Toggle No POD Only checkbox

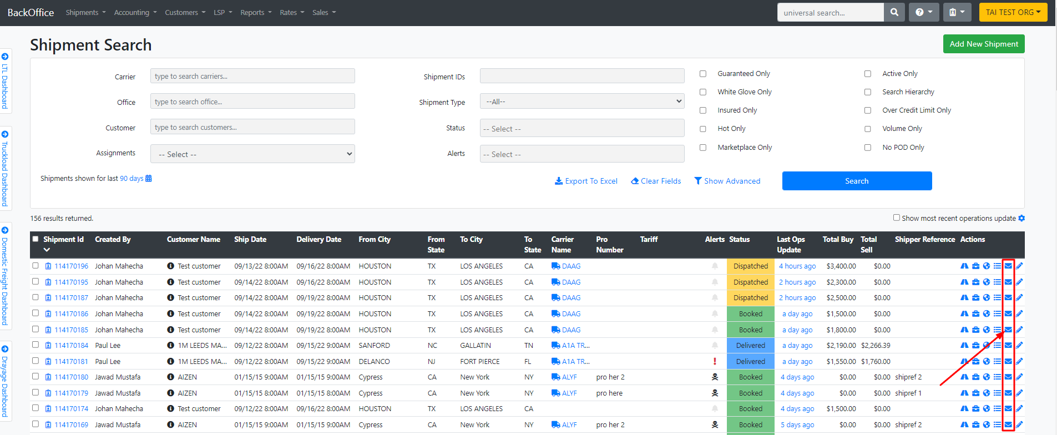(x=868, y=148)
